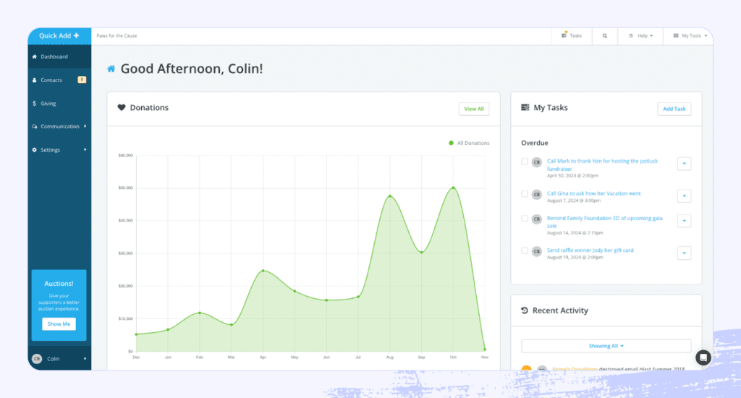Click CB avatar on Send raffle task
This screenshot has width=741, height=398.
click(x=536, y=252)
